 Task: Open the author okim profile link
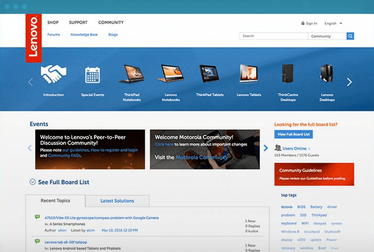tap(62, 230)
